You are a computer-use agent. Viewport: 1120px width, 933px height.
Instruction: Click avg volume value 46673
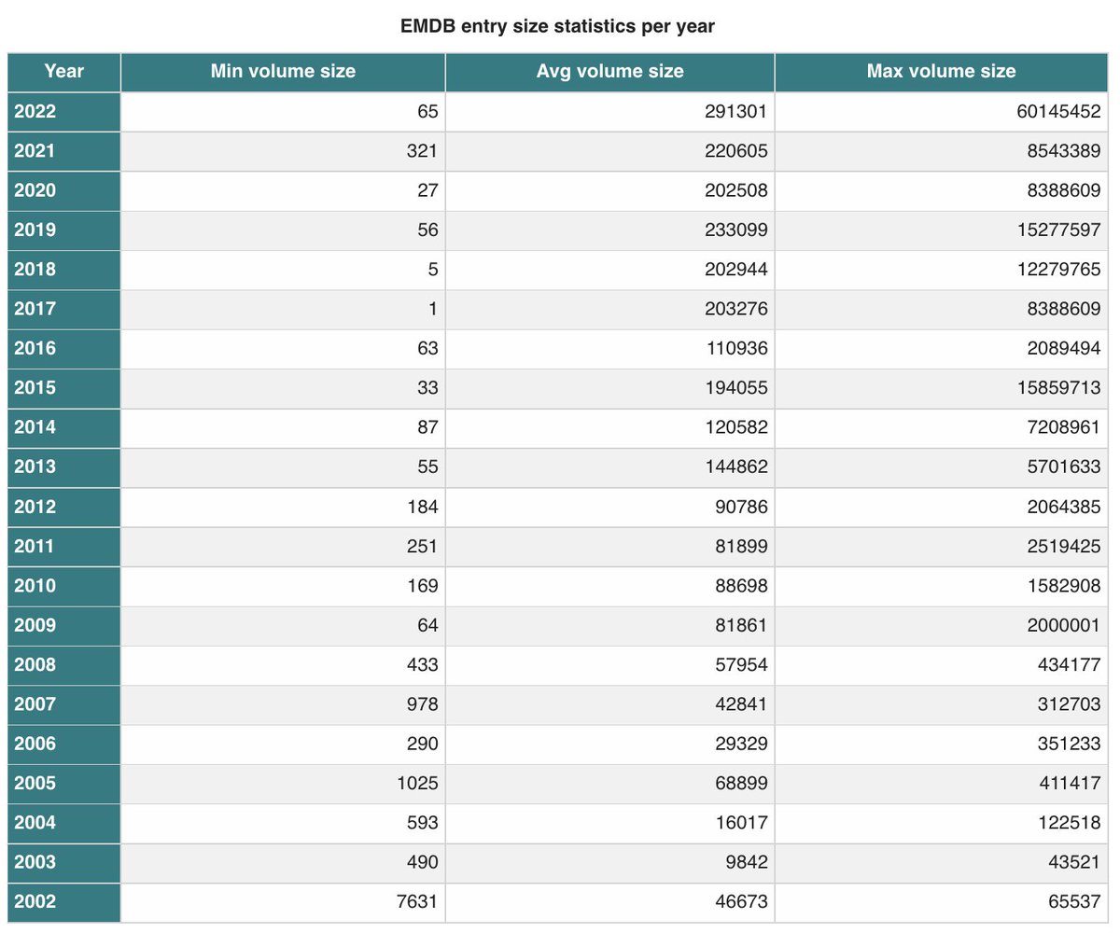point(742,902)
